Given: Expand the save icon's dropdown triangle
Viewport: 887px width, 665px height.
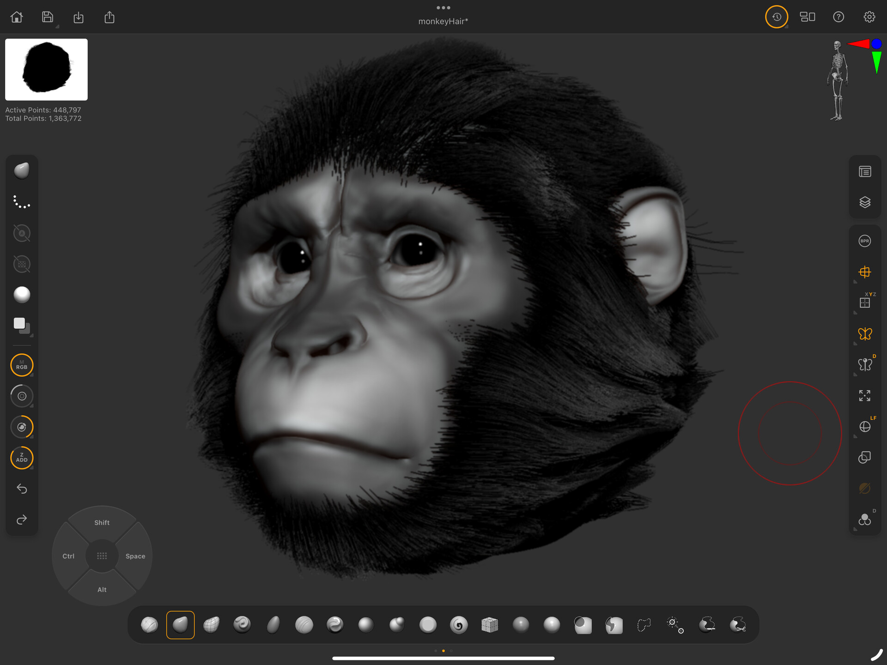Looking at the screenshot, I should 56,26.
